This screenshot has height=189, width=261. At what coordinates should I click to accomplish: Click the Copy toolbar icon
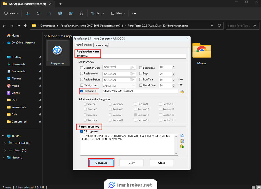[38, 13]
